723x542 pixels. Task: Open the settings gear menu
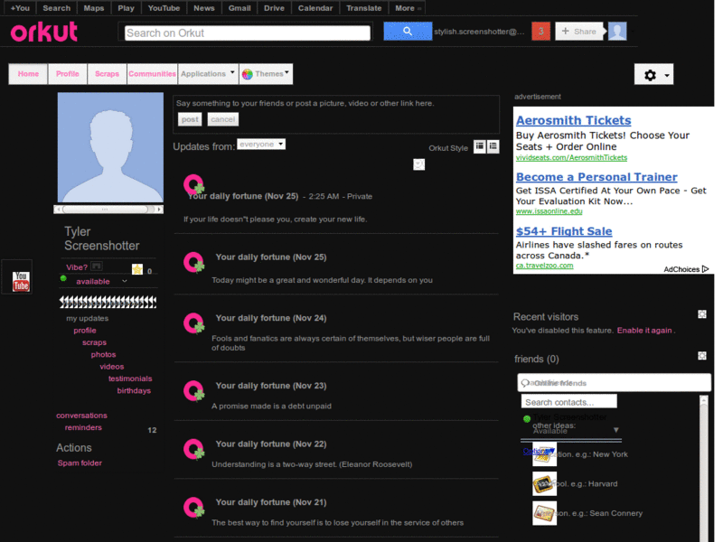coord(650,75)
